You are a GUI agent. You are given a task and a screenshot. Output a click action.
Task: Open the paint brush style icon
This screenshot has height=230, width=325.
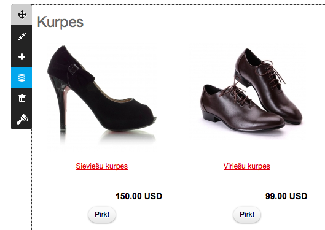coord(22,119)
